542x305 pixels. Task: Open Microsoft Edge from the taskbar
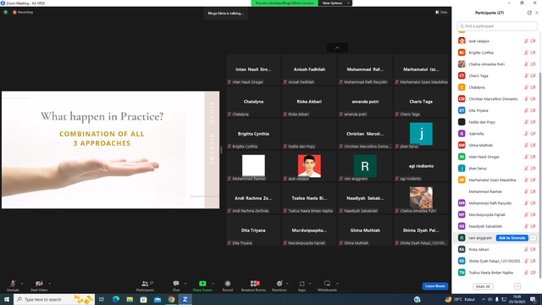(x=116, y=299)
